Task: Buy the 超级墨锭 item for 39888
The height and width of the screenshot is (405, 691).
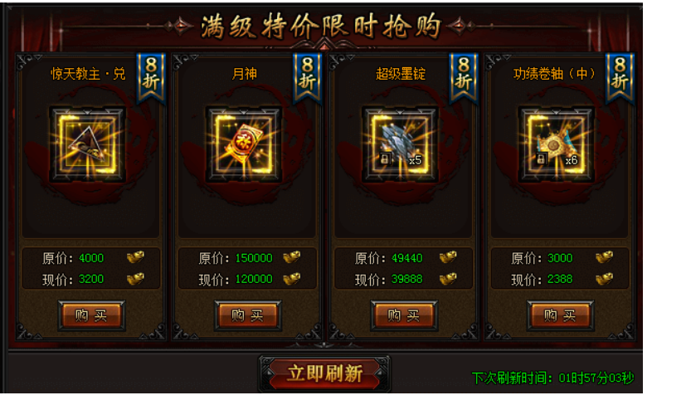Action: tap(404, 315)
